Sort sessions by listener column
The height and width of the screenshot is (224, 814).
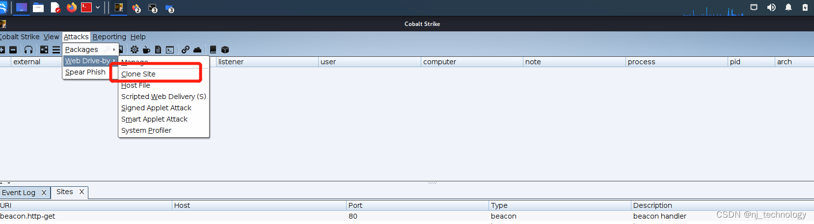pyautogui.click(x=267, y=62)
